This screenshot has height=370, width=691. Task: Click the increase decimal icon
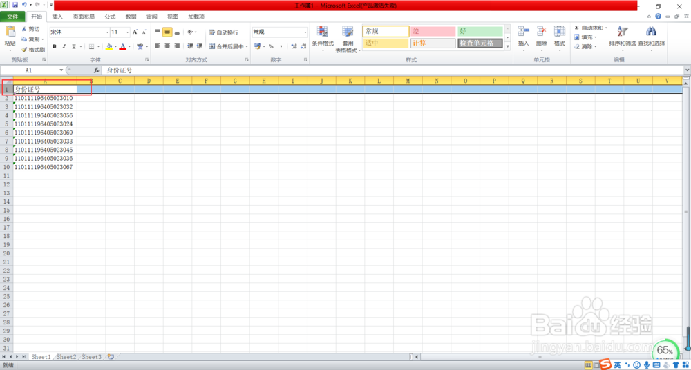(x=294, y=46)
